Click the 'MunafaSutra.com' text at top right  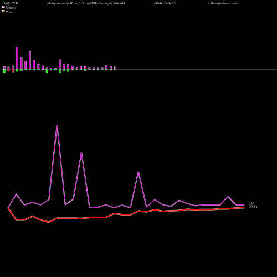point(224,3)
